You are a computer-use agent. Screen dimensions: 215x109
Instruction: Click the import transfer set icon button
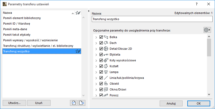pyautogui.click(x=73, y=103)
